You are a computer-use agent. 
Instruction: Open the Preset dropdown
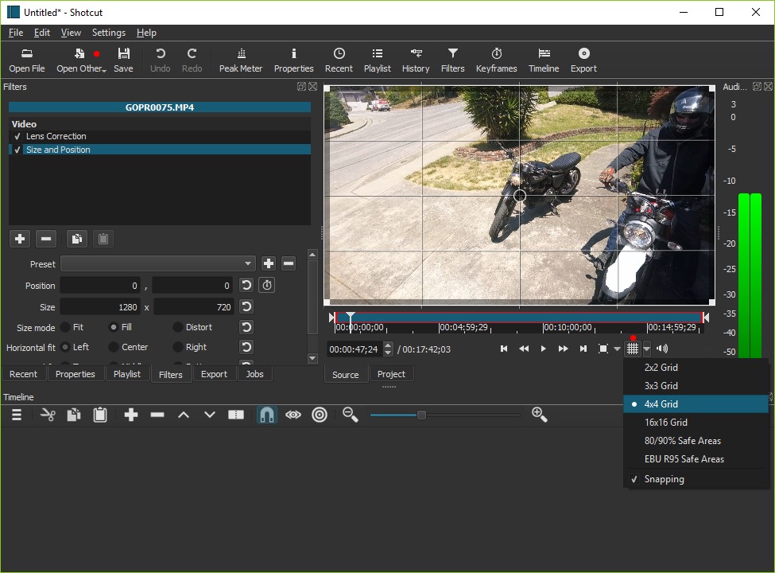[x=157, y=263]
